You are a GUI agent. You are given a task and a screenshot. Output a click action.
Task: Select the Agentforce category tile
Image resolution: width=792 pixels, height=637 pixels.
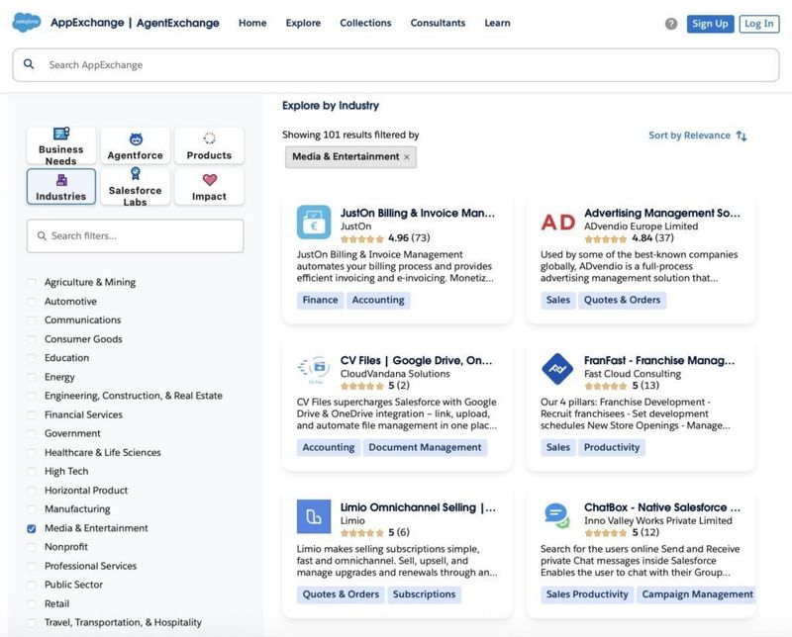(136, 145)
